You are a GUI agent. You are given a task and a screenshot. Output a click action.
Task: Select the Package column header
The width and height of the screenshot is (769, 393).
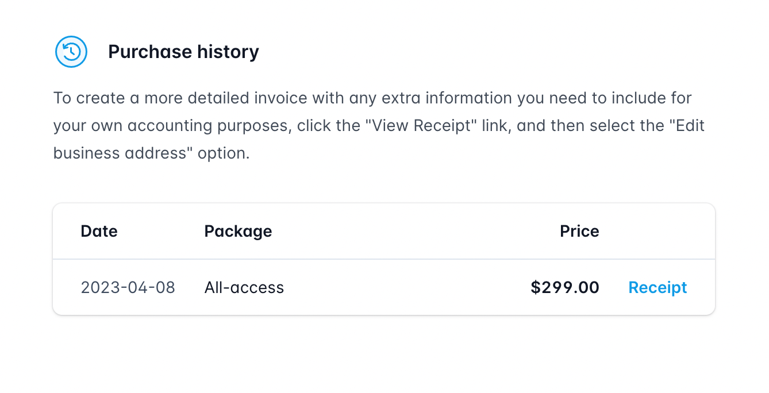[238, 231]
